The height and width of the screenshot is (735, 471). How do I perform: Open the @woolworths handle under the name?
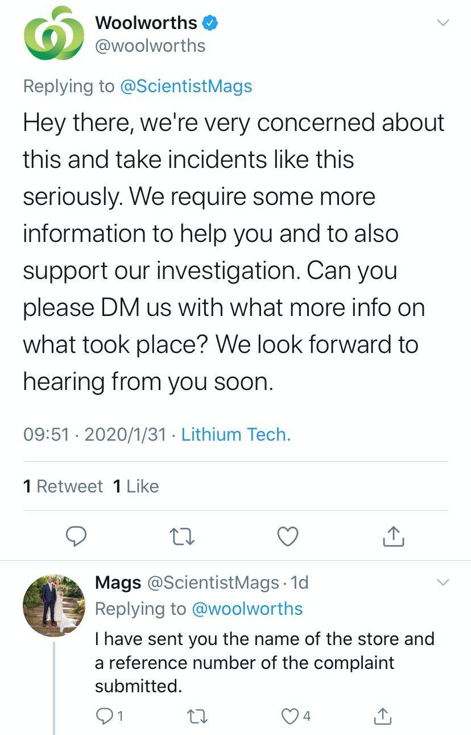pyautogui.click(x=151, y=46)
